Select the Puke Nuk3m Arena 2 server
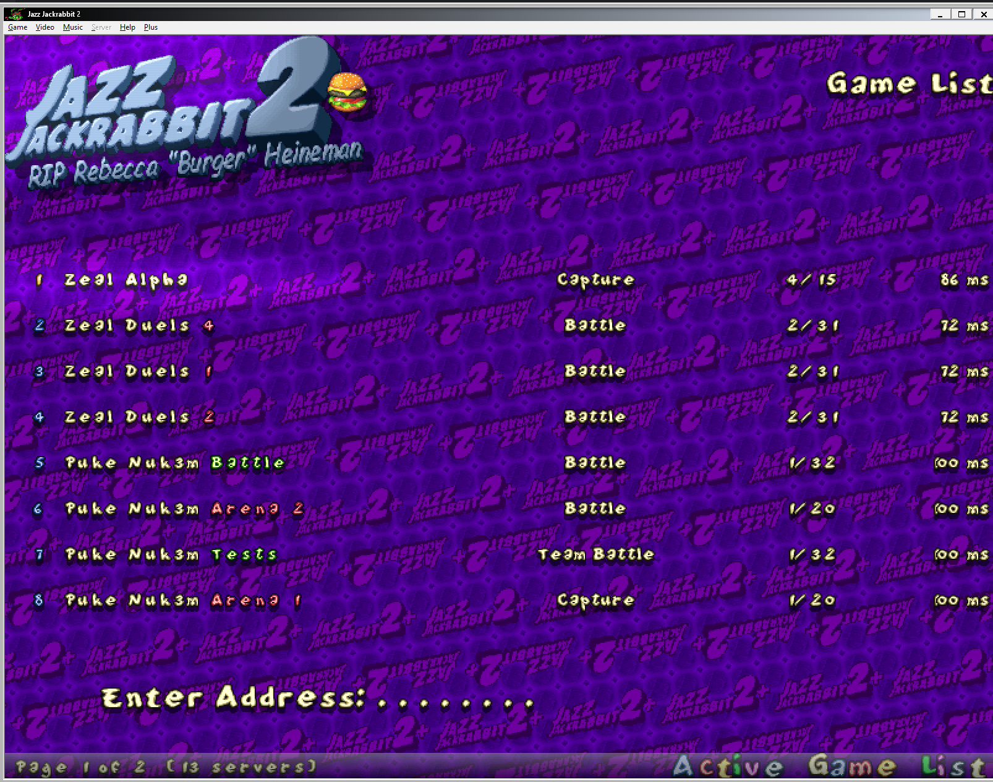 coord(184,509)
